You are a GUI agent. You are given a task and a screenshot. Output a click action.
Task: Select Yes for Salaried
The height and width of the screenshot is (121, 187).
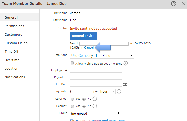[x=72, y=99]
